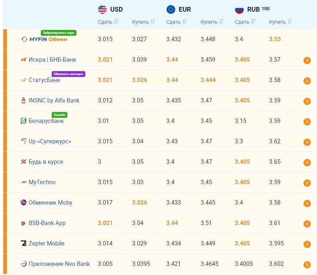The width and height of the screenshot is (317, 275).
Task: Select Neo Bank USD buy rate 3.0395
Action: tap(141, 264)
